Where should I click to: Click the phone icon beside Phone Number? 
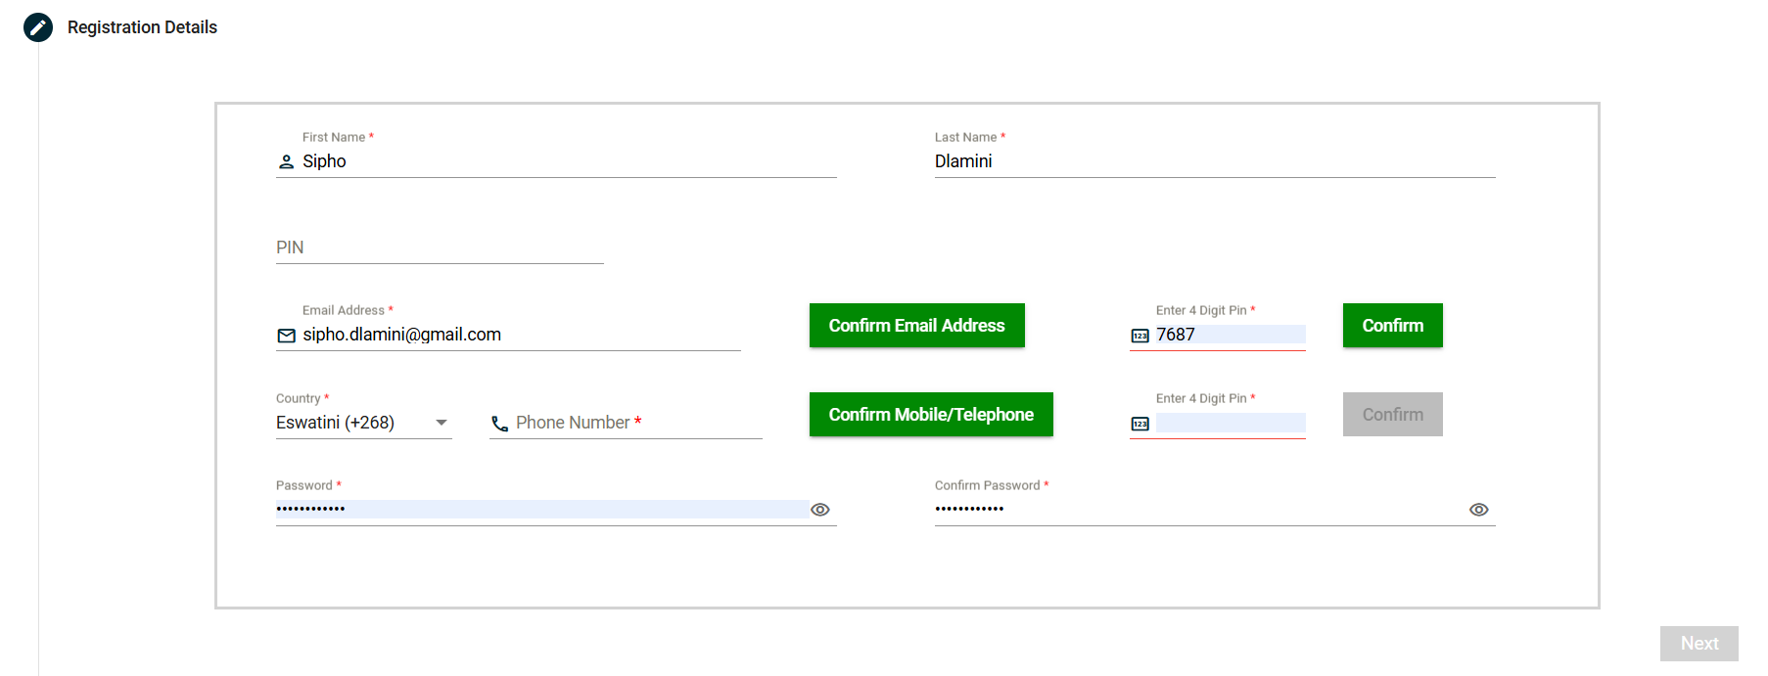499,424
